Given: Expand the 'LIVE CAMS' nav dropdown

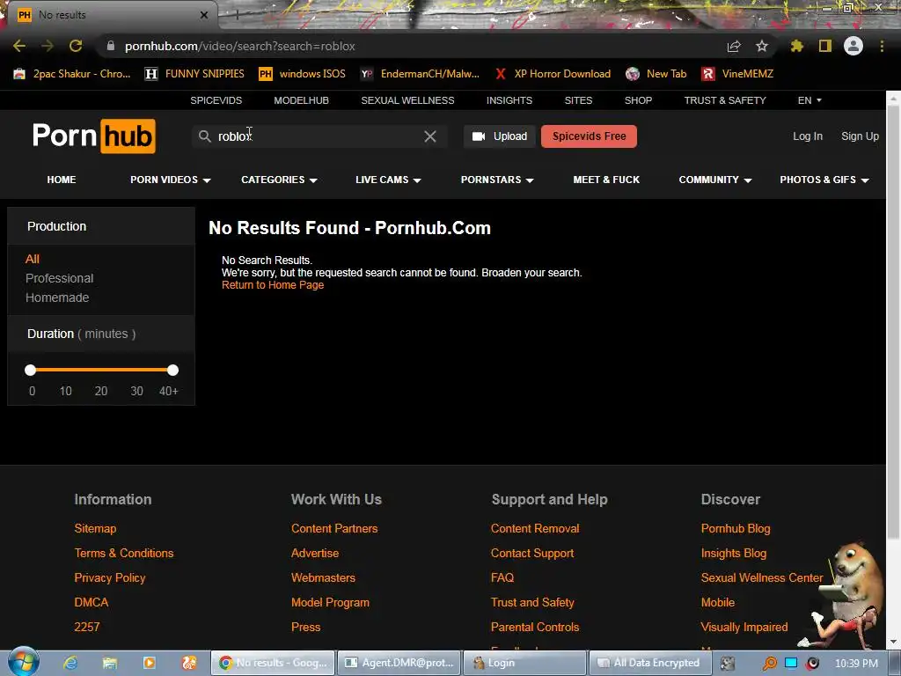Looking at the screenshot, I should pos(388,180).
